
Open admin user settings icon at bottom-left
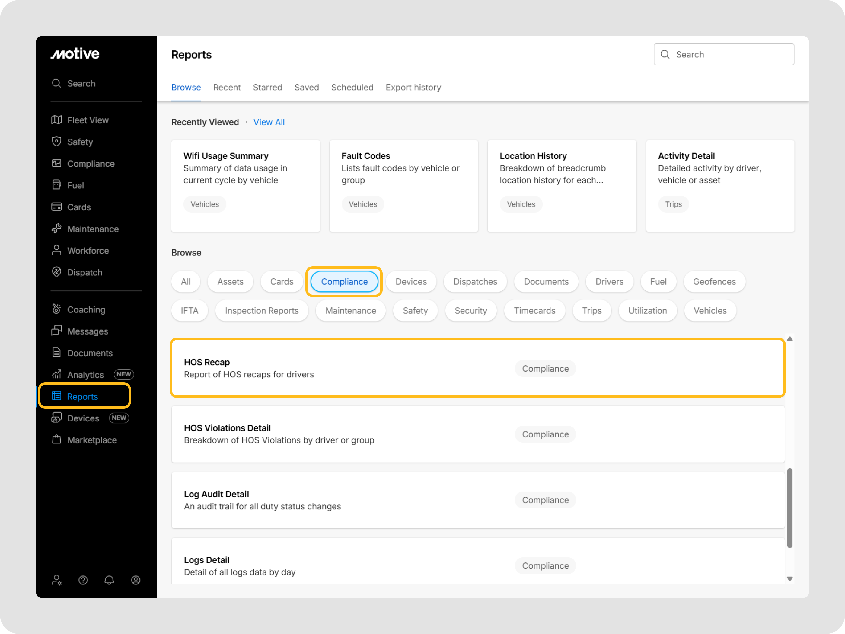tap(56, 580)
